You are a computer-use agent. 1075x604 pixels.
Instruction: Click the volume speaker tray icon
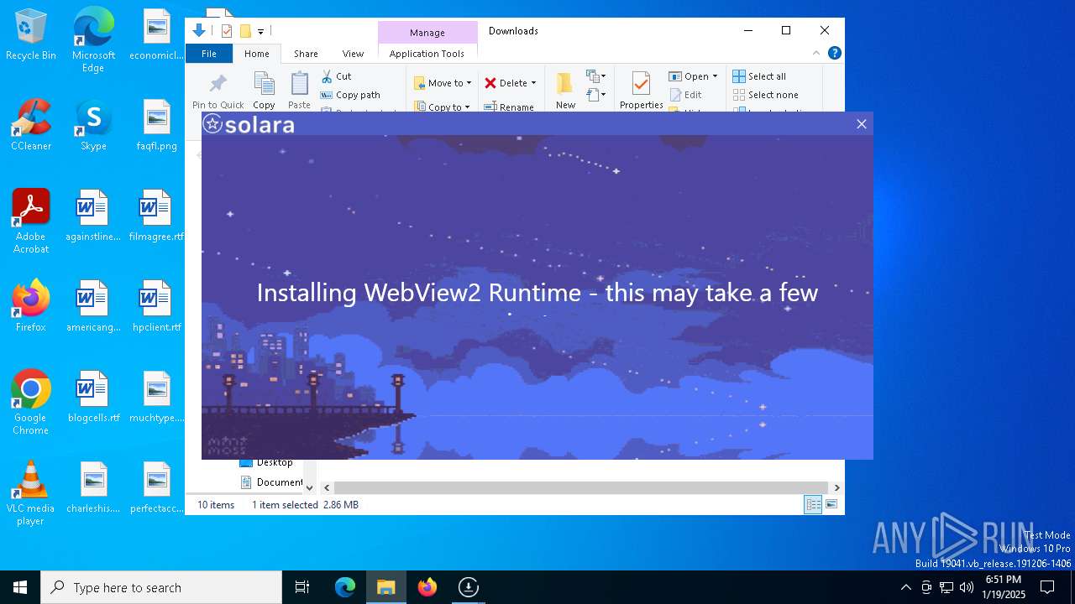(x=967, y=587)
